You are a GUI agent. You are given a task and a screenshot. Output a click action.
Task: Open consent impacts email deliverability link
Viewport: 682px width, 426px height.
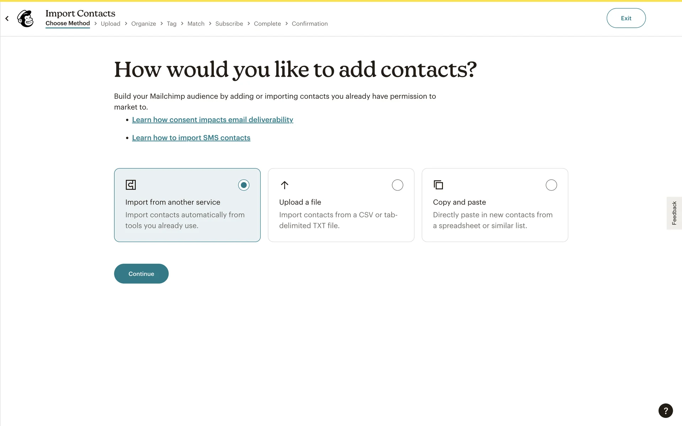(x=212, y=120)
